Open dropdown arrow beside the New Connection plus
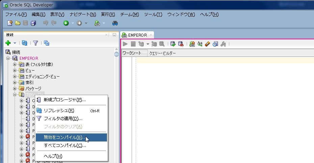The height and width of the screenshot is (163, 314). click(x=15, y=43)
